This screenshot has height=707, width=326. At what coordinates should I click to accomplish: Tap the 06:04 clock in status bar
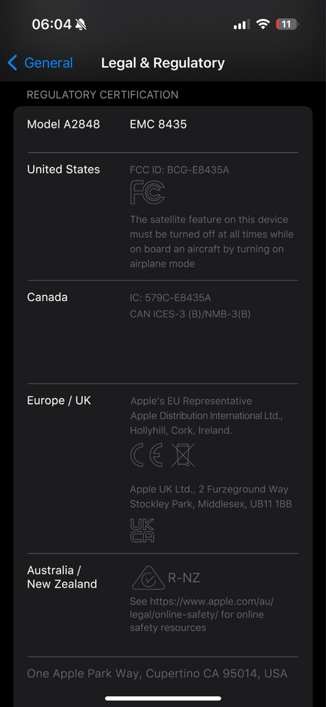[x=51, y=25]
